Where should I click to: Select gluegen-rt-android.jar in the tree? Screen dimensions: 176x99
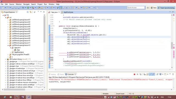(x=17, y=68)
